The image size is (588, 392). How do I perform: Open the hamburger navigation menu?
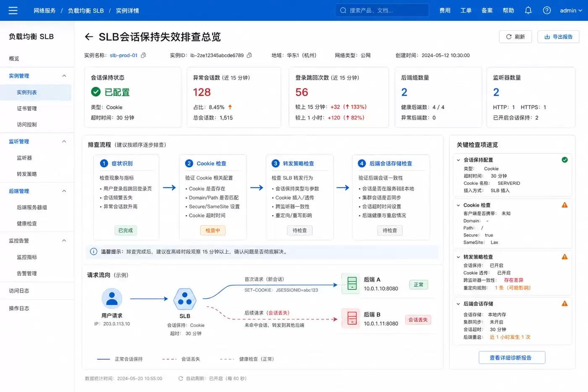pos(13,11)
